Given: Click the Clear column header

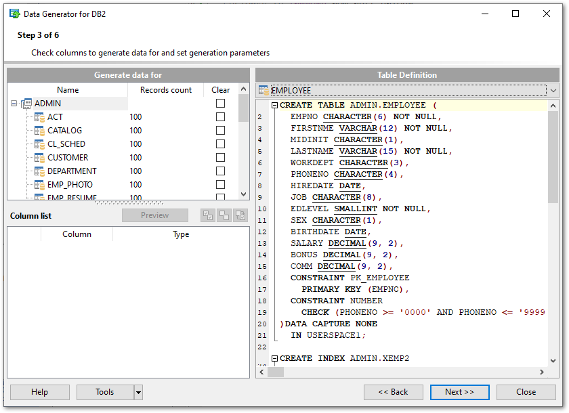Looking at the screenshot, I should click(221, 90).
